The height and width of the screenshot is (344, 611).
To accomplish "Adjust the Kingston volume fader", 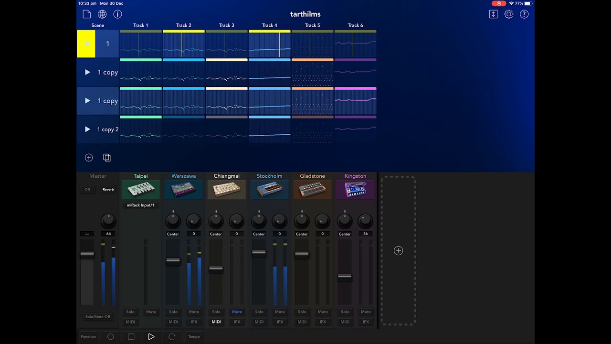I will click(x=345, y=277).
